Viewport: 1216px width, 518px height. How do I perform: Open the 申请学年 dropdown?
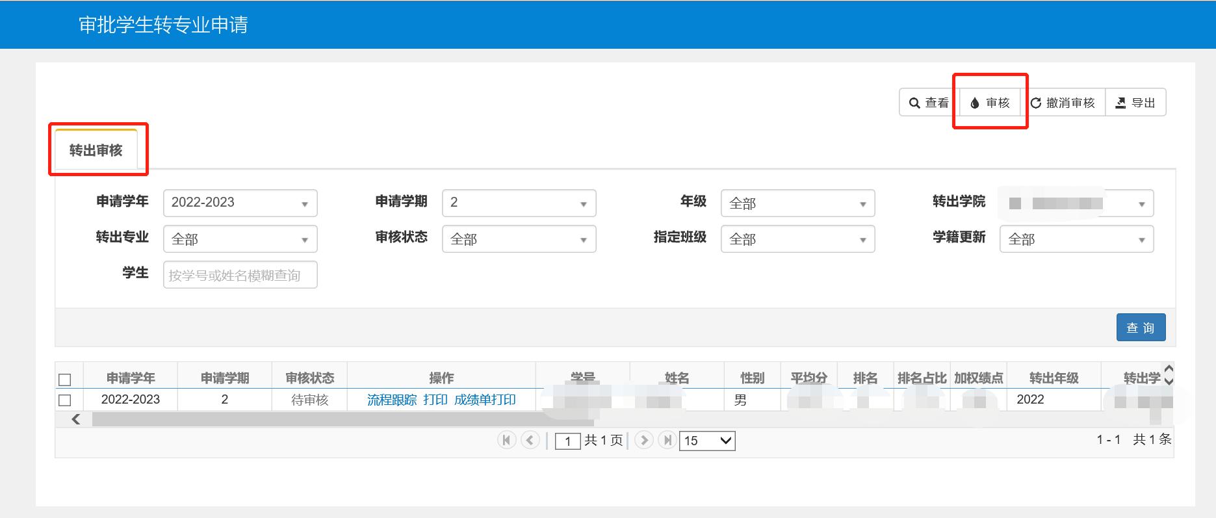click(240, 203)
